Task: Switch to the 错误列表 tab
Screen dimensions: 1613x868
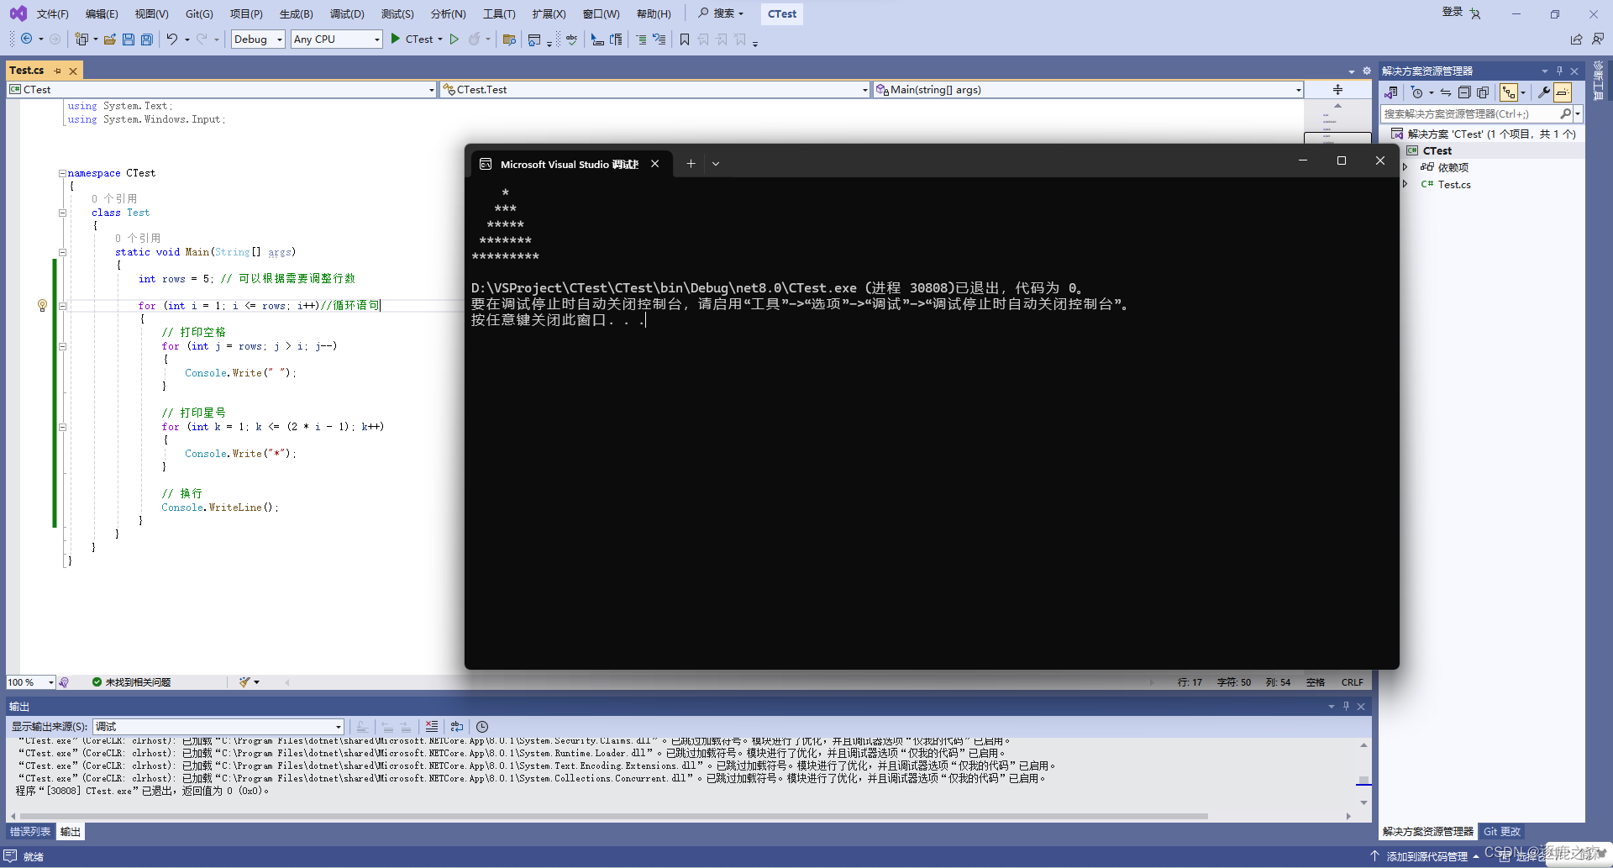Action: click(x=30, y=832)
